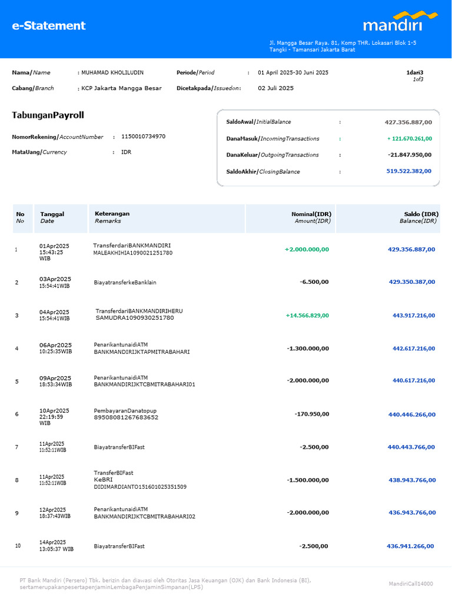The image size is (452, 603).
Task: Click outgoing transactions total -21.847.950,00
Action: tap(410, 155)
